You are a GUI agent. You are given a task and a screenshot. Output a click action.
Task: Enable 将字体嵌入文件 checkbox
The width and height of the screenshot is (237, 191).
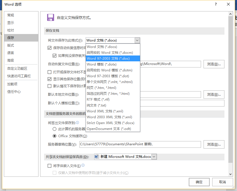click(49, 166)
